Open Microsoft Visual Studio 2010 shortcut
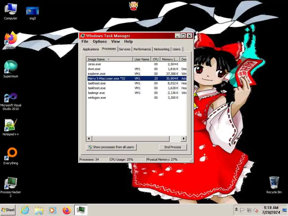 [11, 101]
